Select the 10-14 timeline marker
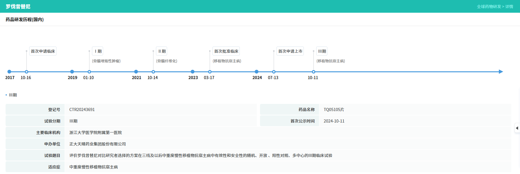The height and width of the screenshot is (174, 520). pos(153,72)
